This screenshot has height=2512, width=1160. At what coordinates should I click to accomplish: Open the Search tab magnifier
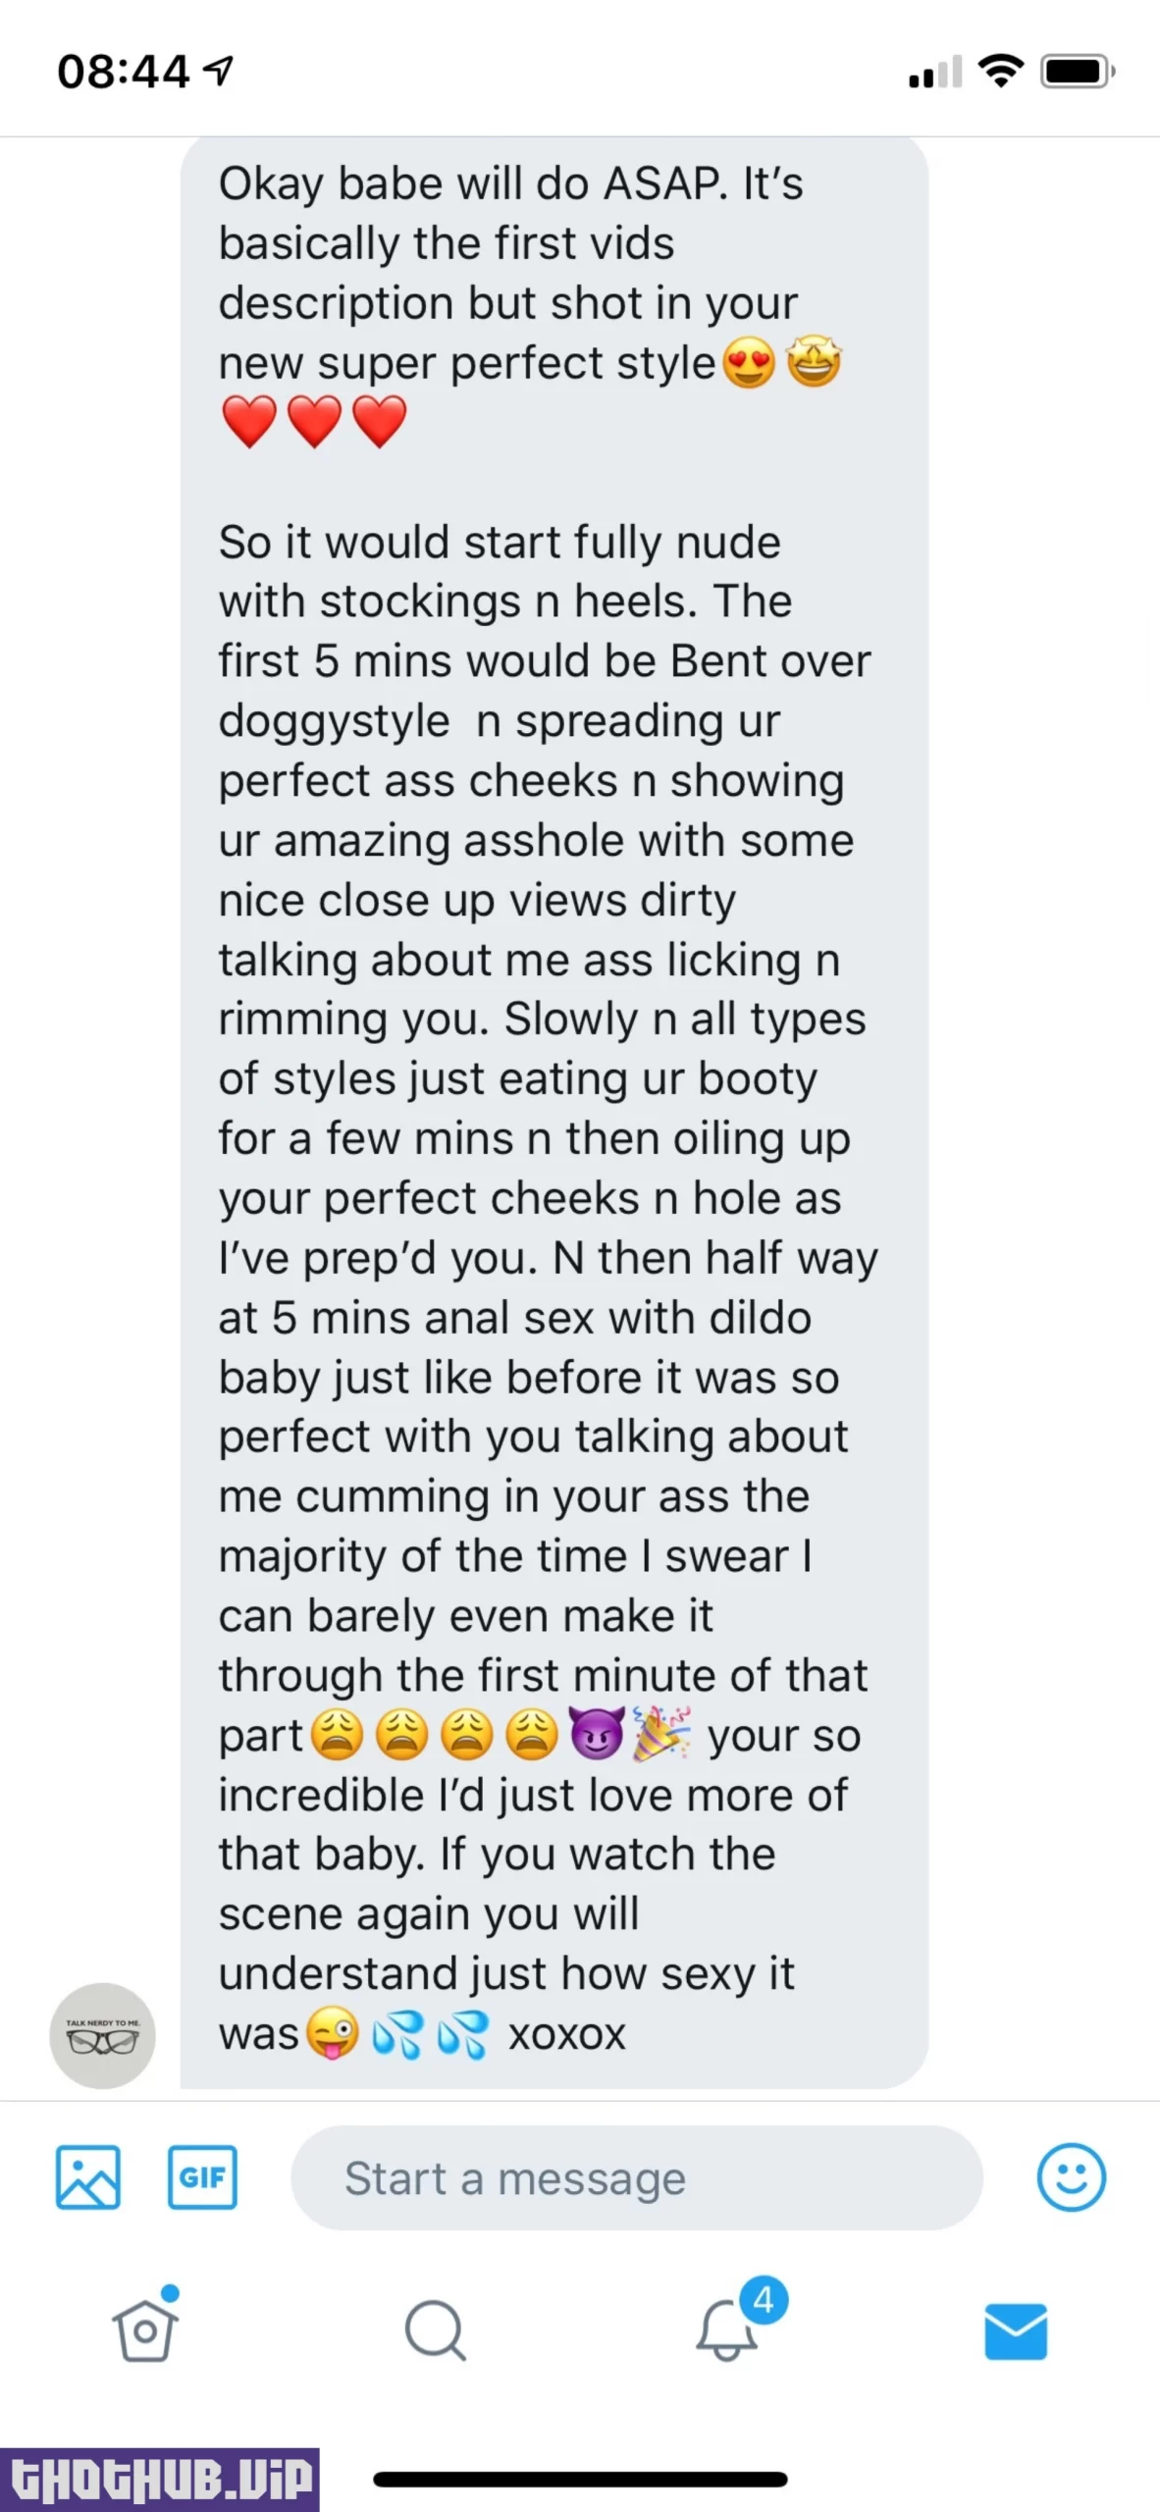click(x=435, y=2329)
